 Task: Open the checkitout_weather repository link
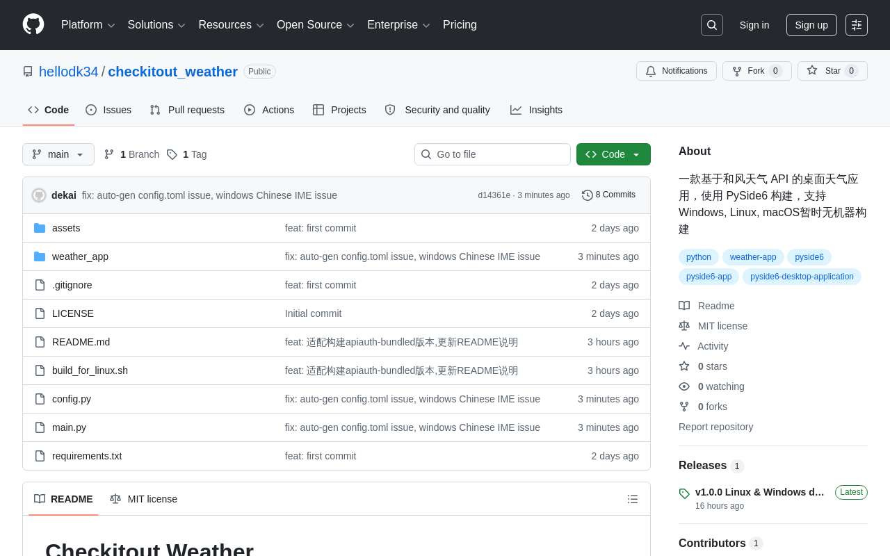click(172, 72)
